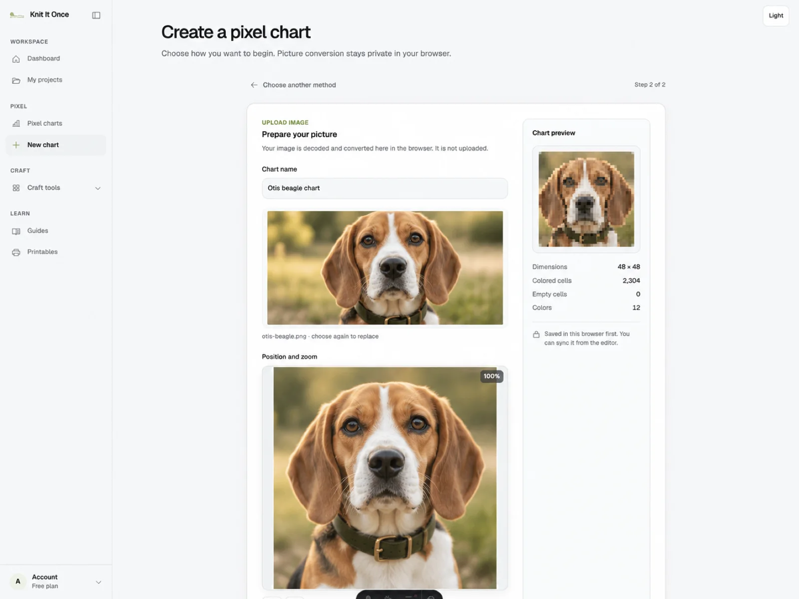Image resolution: width=799 pixels, height=599 pixels.
Task: Open Printables section
Action: [x=55, y=252]
